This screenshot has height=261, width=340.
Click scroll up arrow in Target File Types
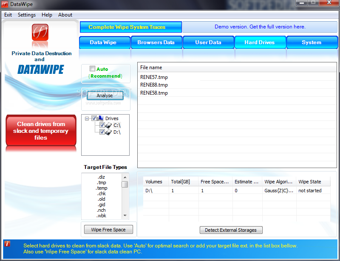point(125,177)
